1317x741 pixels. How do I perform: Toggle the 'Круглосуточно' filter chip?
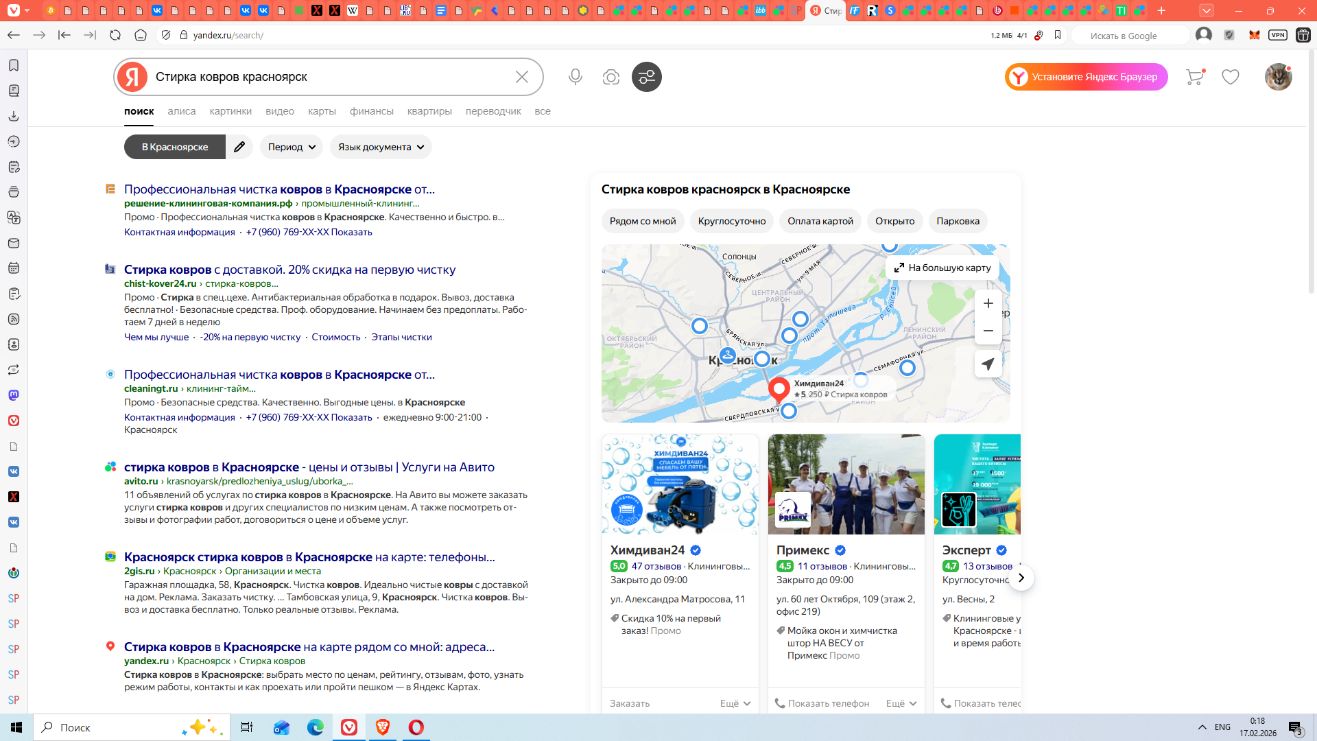pyautogui.click(x=731, y=221)
